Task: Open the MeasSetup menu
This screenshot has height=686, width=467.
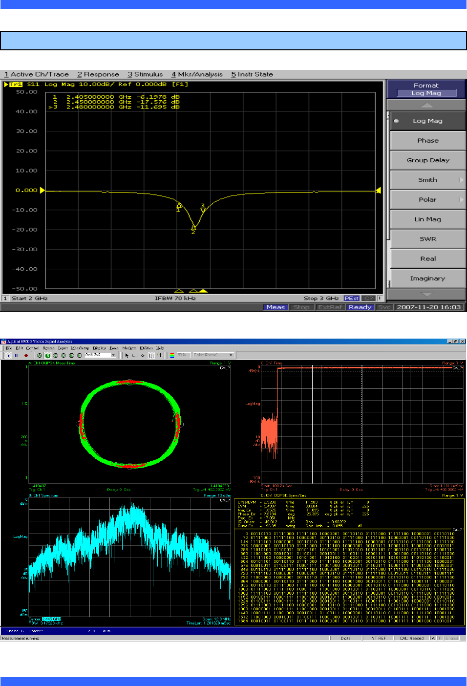Action: point(80,348)
